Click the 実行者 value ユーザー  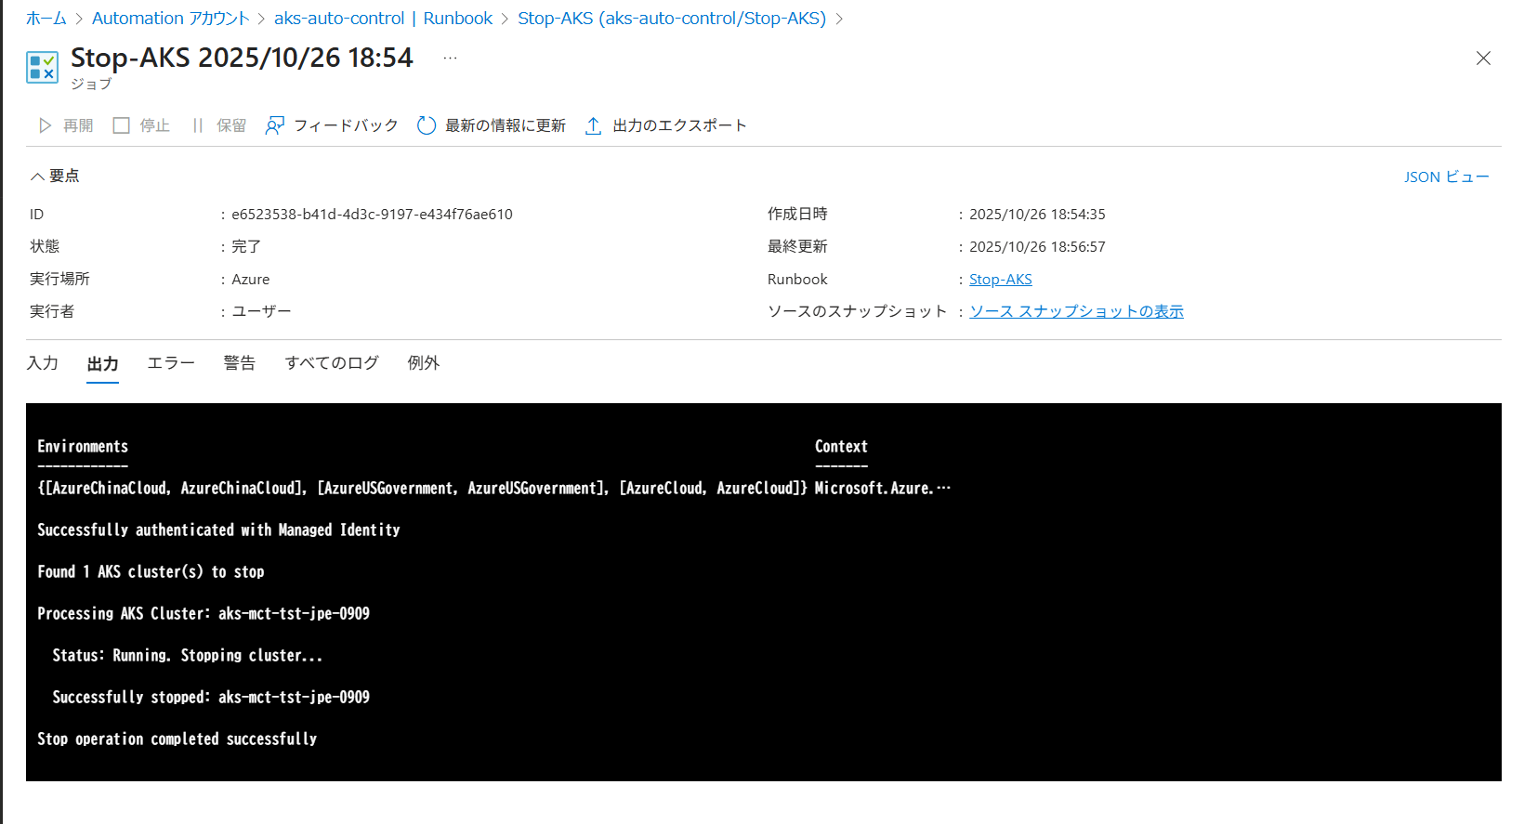click(x=261, y=311)
